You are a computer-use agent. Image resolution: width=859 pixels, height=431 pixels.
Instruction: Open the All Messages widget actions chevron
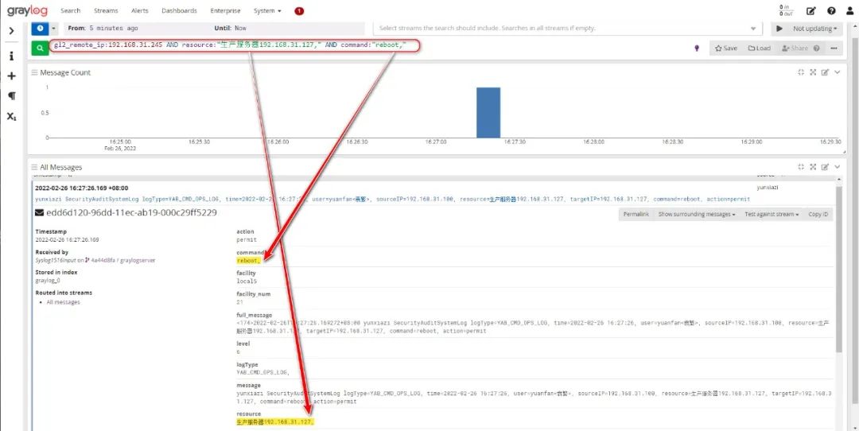pyautogui.click(x=837, y=167)
